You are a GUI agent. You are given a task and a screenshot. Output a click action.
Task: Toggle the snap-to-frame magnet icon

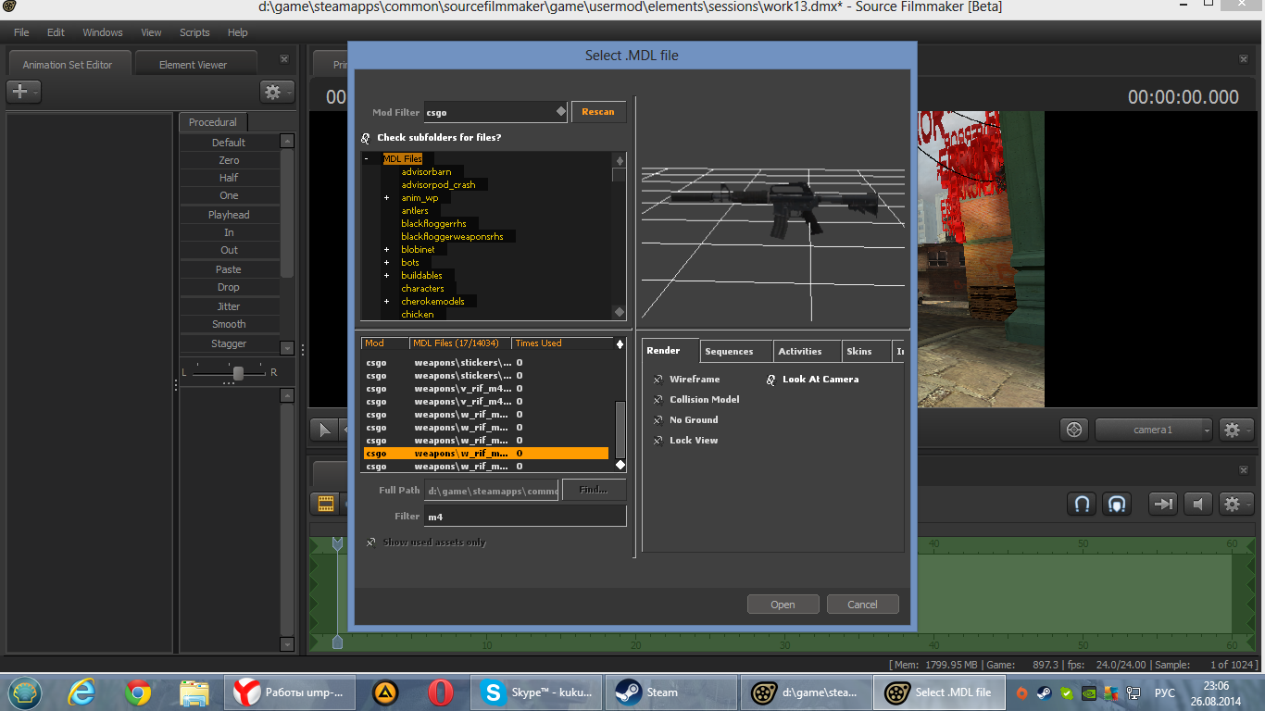[x=1118, y=504]
